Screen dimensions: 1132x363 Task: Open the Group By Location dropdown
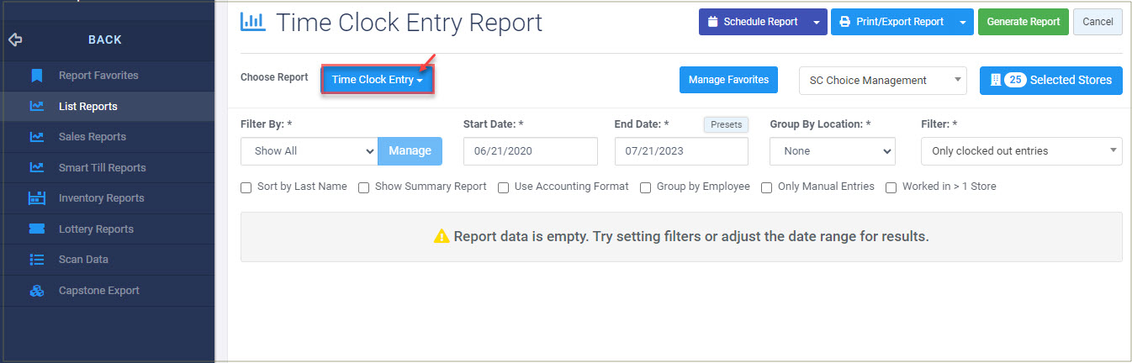[x=832, y=151]
